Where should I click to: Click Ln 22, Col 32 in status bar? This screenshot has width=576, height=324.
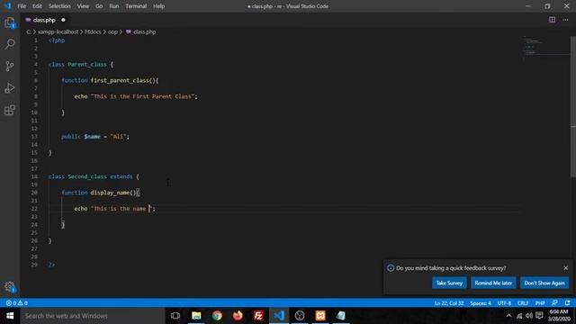[449, 303]
